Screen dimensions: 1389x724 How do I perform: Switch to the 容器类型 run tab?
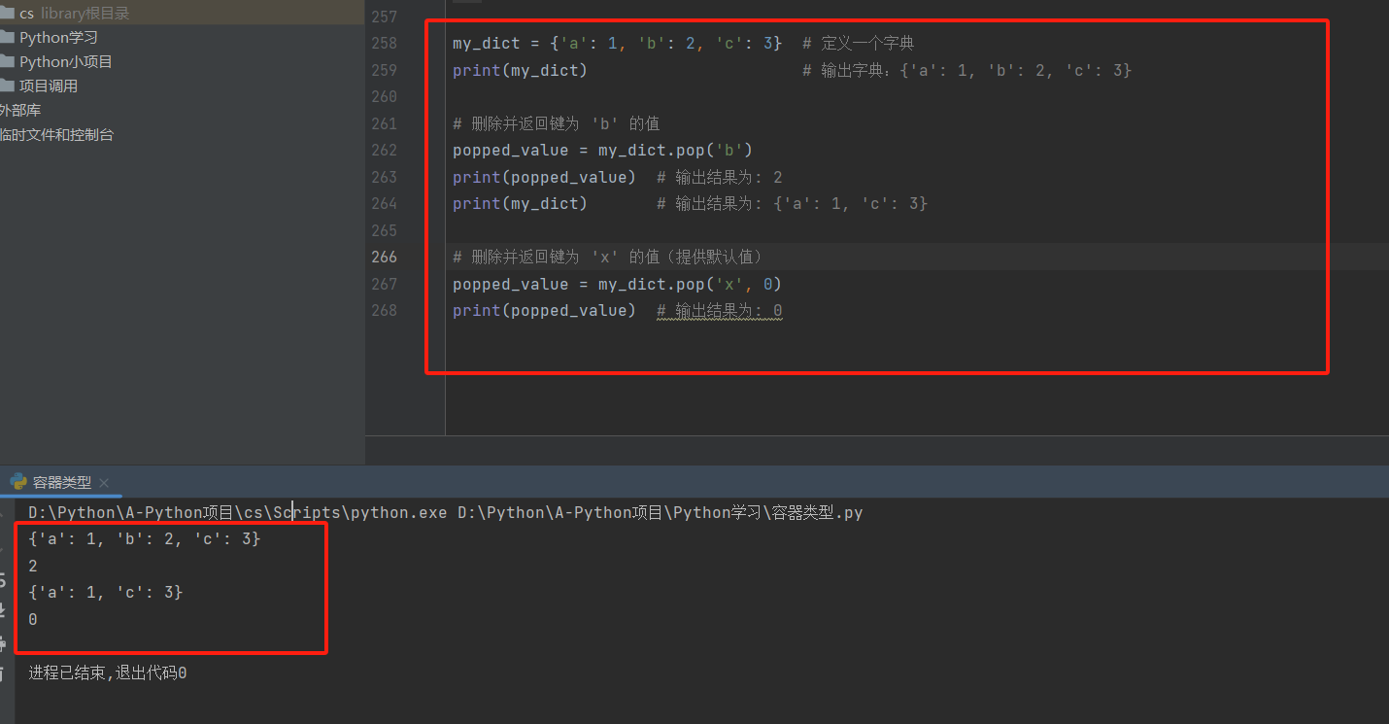[61, 482]
